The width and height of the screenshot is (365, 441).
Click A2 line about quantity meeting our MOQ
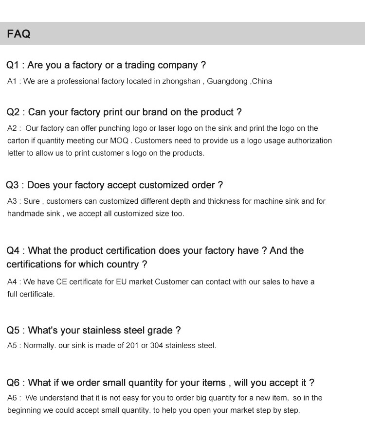coord(169,141)
